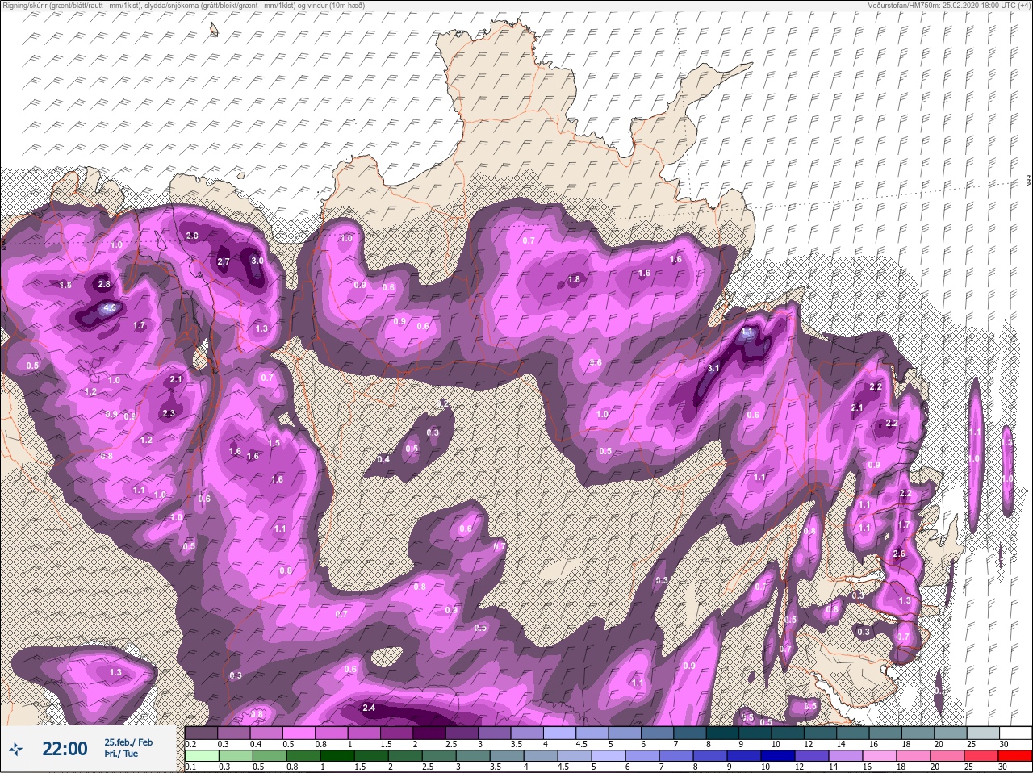Click the 4.1 precipitation value on map

click(747, 332)
